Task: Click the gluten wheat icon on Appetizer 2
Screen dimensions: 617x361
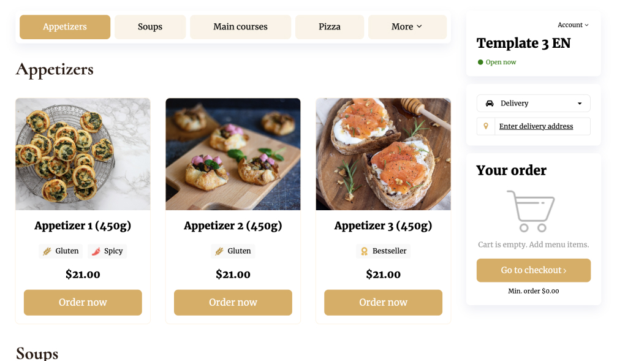Action: coord(219,251)
